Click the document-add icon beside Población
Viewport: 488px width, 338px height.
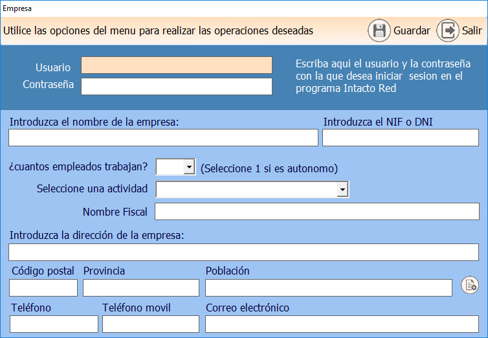[x=470, y=285]
